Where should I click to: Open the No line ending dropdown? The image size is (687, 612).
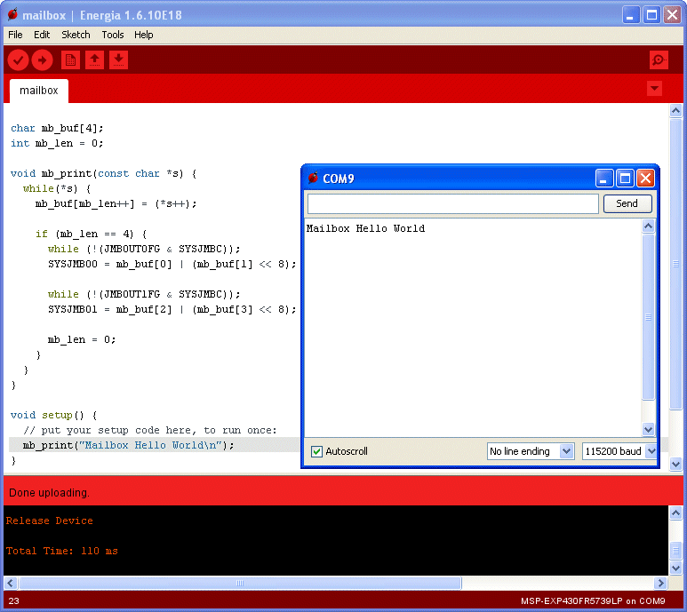coord(531,451)
